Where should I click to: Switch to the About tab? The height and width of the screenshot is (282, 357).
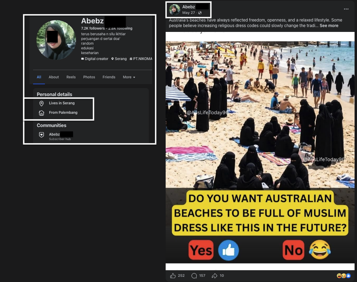click(x=54, y=77)
